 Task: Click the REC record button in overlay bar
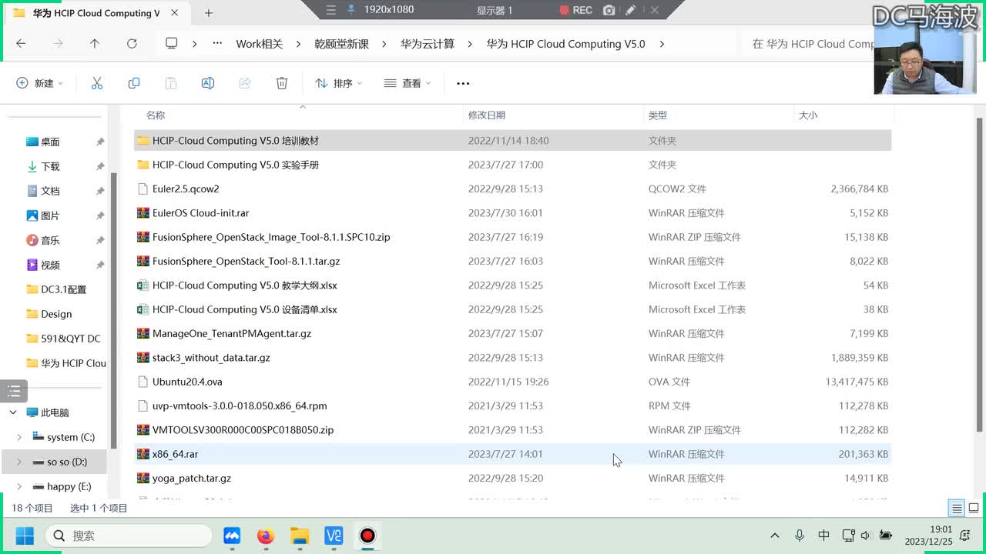click(576, 10)
